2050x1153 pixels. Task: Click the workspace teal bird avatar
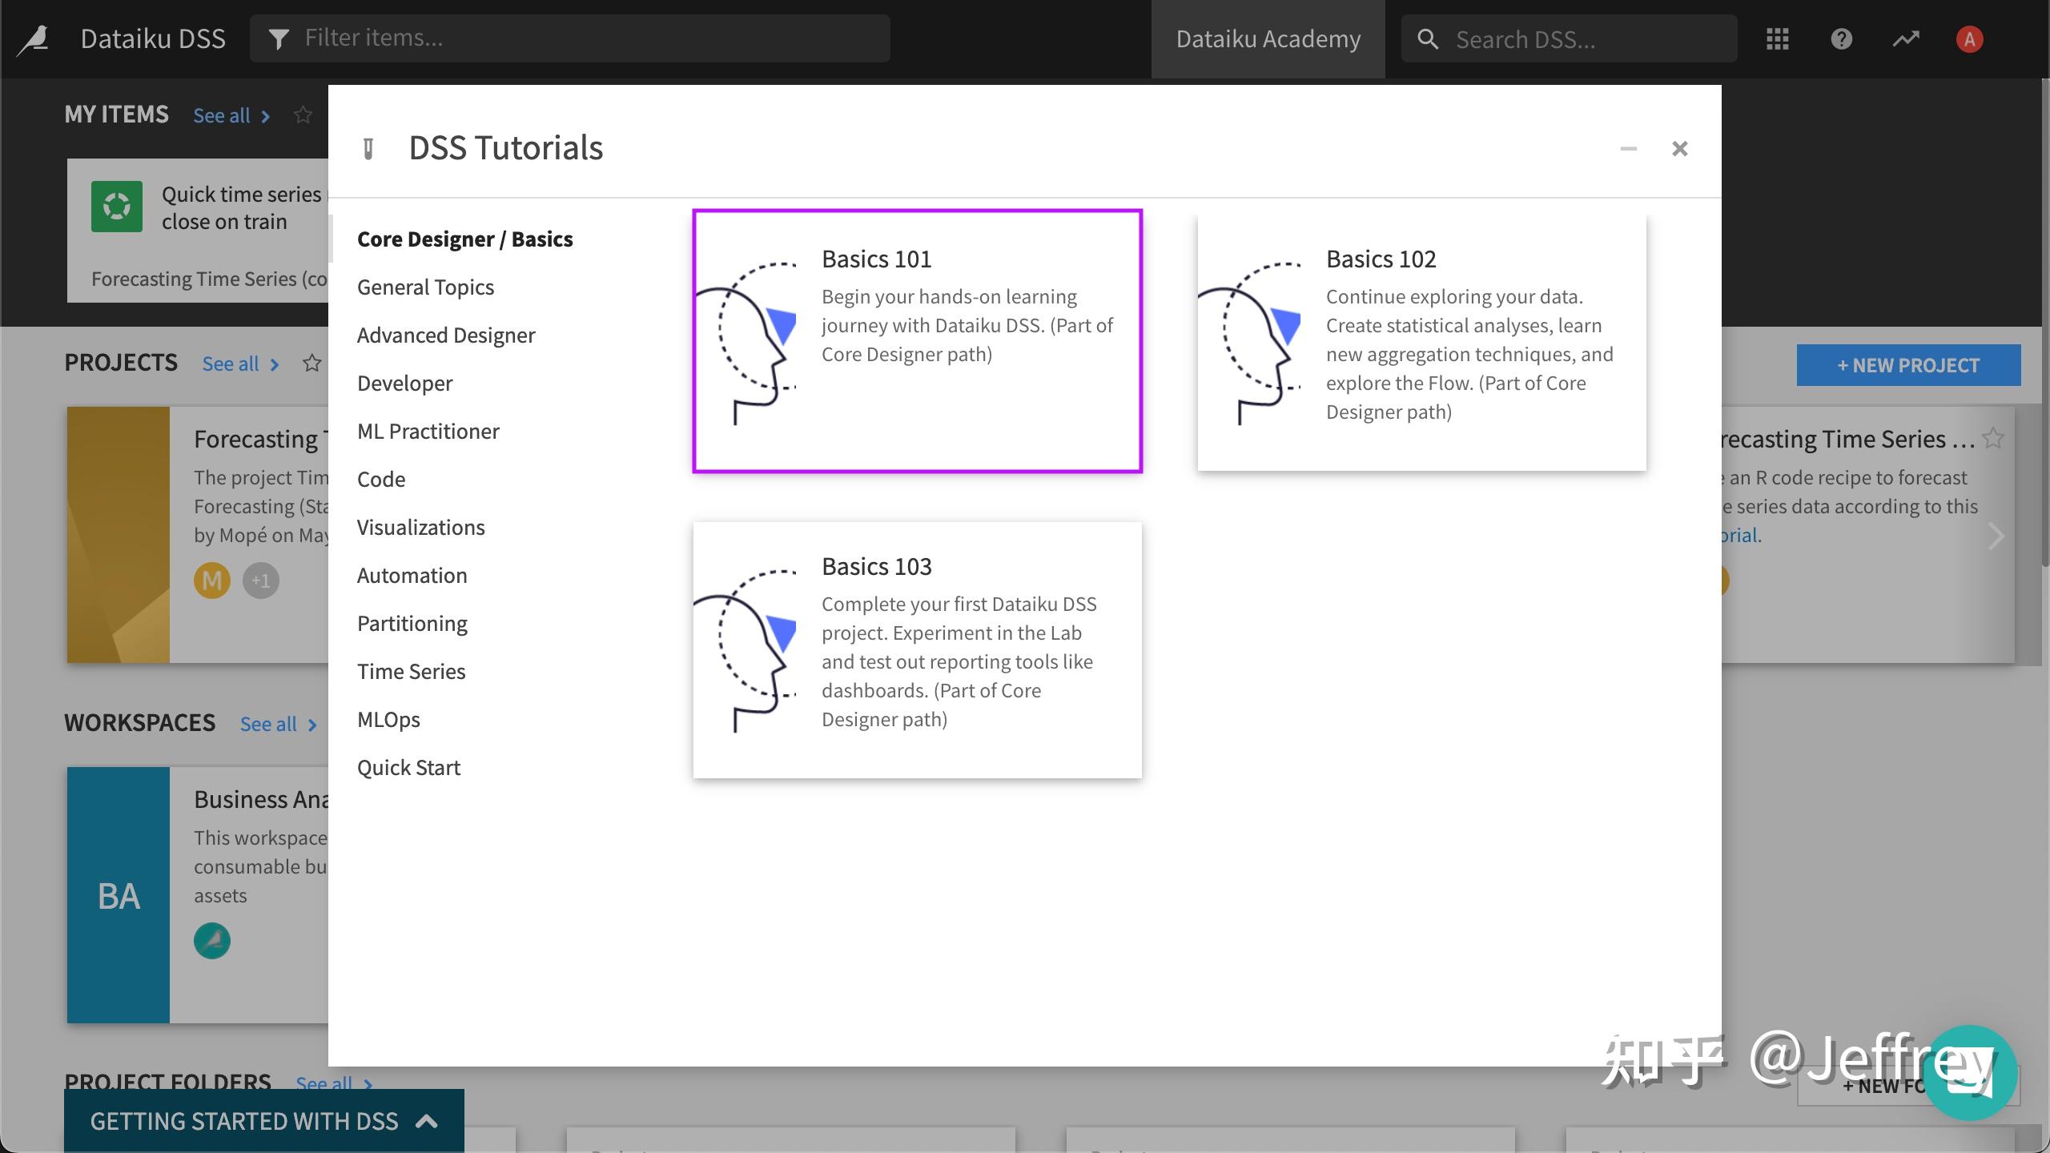coord(212,941)
